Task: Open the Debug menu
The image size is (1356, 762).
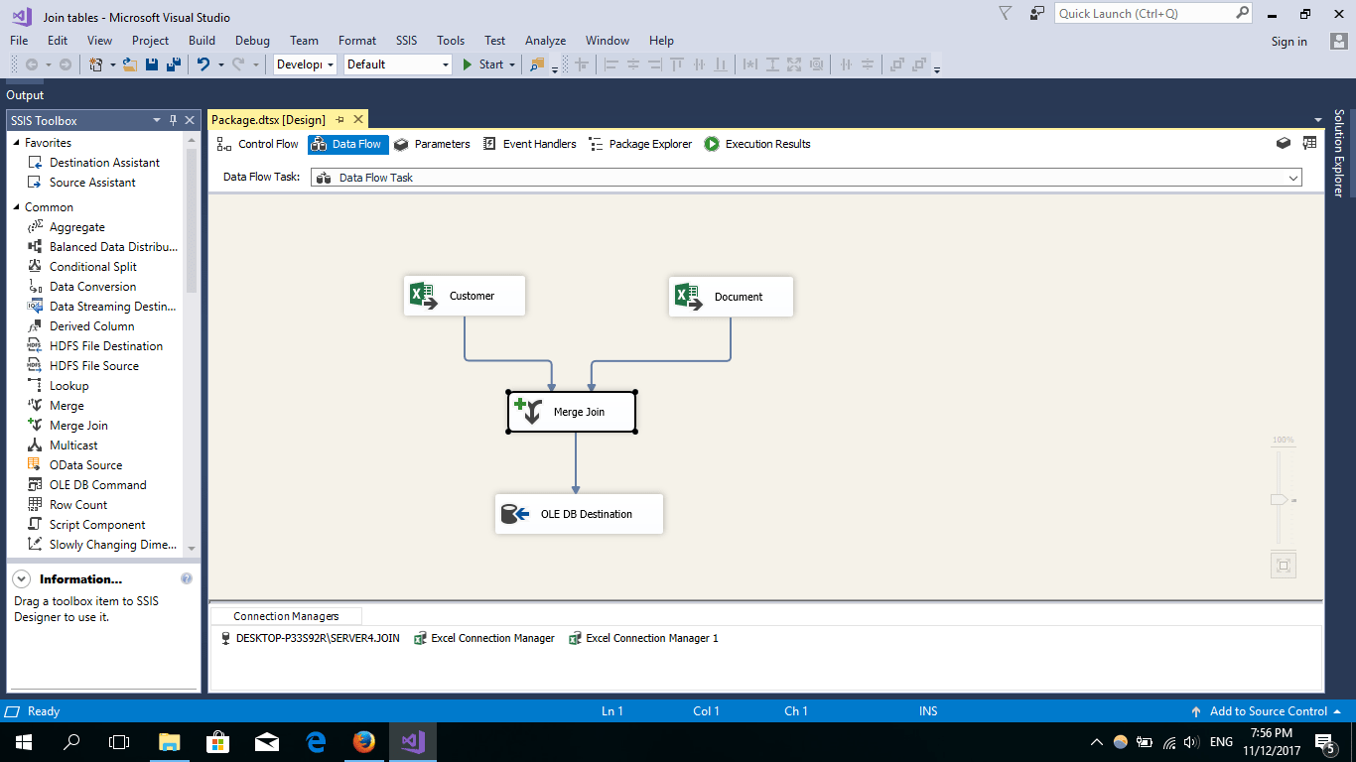Action: [252, 41]
